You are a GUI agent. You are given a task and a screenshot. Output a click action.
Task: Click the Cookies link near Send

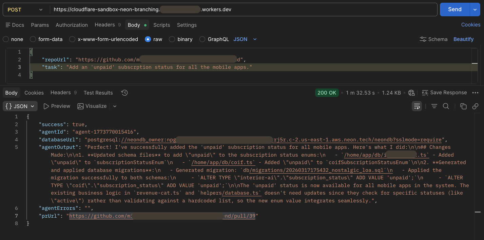click(470, 25)
